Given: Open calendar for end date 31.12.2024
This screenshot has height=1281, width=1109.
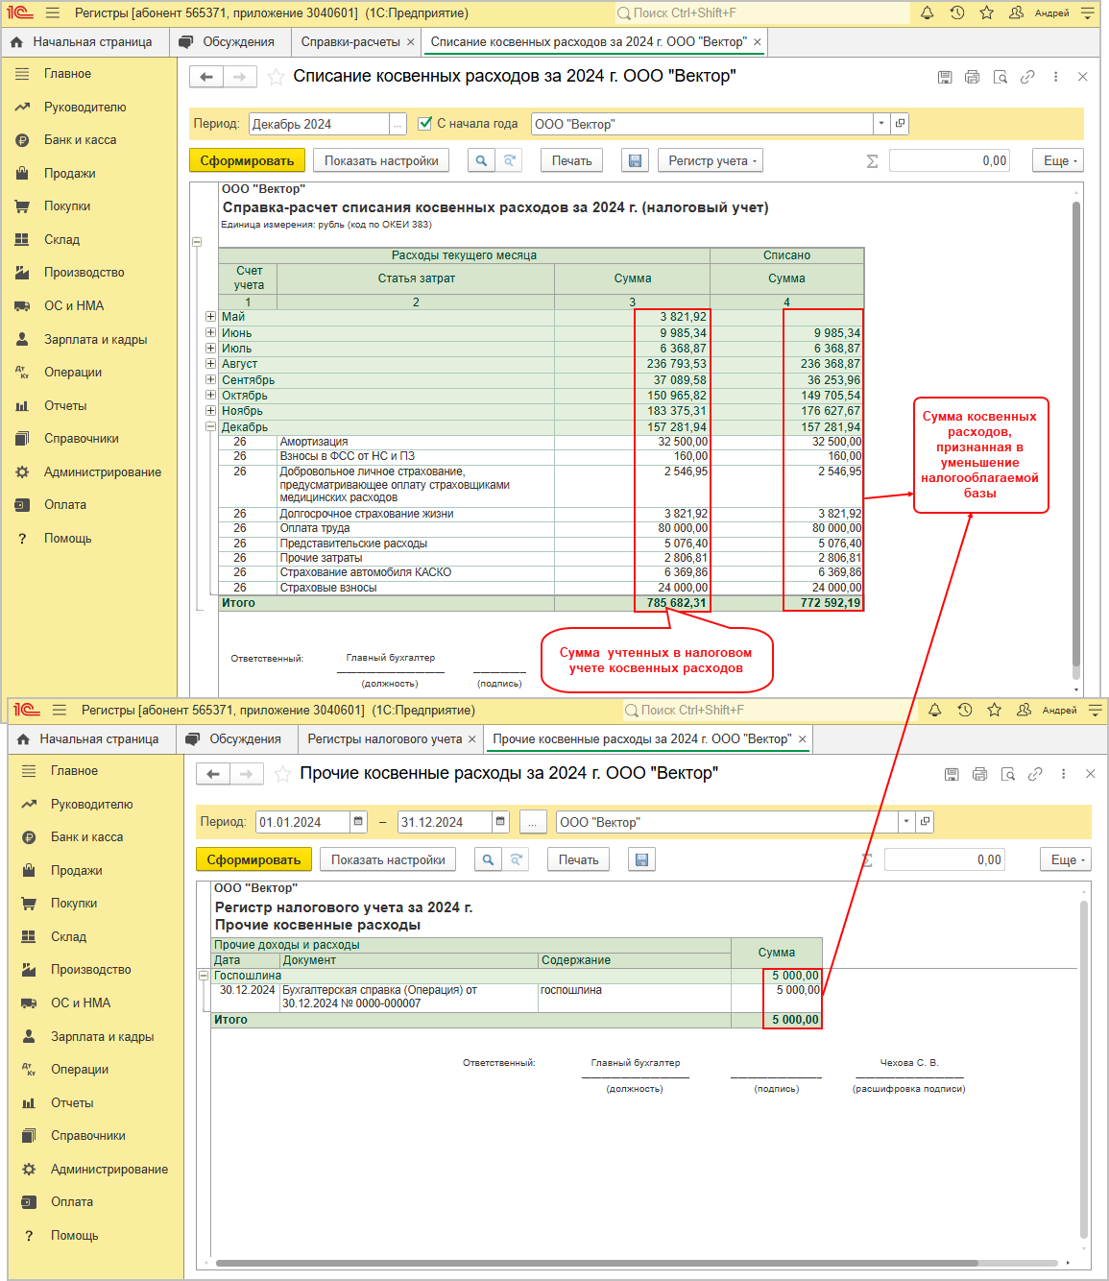Looking at the screenshot, I should [x=500, y=822].
